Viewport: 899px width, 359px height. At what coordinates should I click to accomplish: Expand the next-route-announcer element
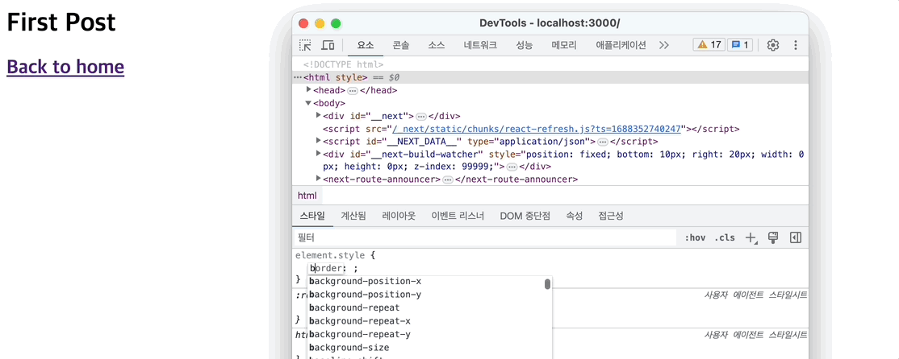319,179
